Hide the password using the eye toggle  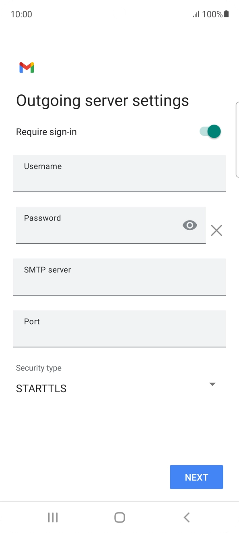coord(190,225)
